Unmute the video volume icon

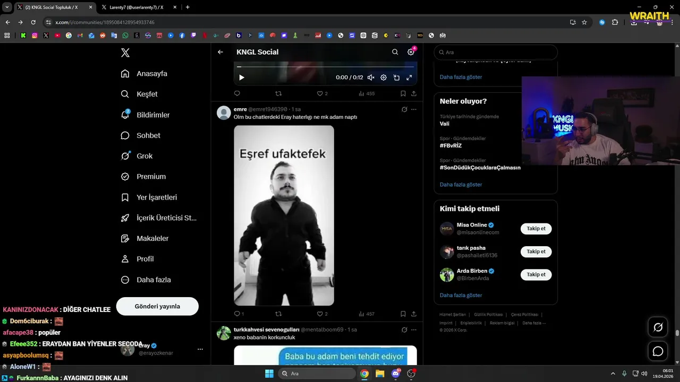coord(371,77)
